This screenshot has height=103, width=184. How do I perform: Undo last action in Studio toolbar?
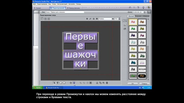[x=130, y=8]
